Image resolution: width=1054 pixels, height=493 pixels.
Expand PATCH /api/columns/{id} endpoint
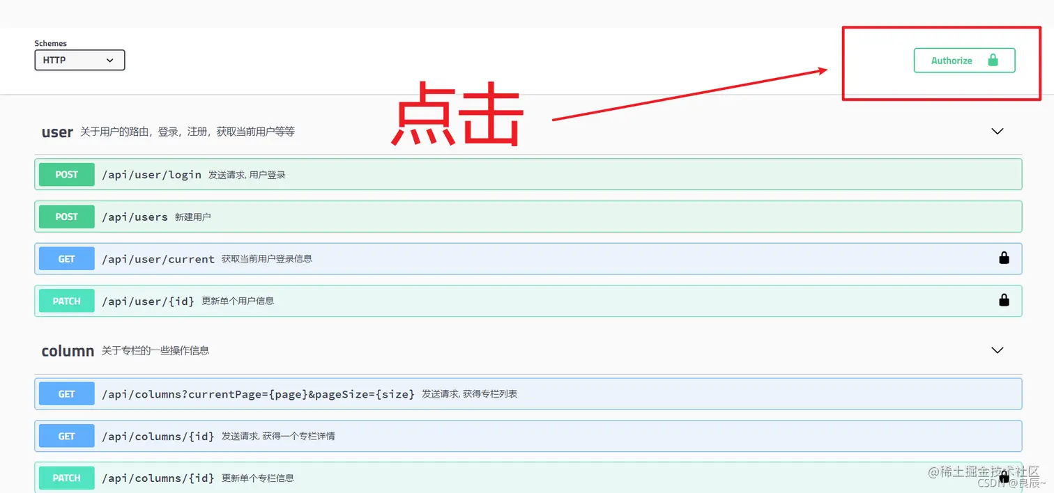(528, 478)
